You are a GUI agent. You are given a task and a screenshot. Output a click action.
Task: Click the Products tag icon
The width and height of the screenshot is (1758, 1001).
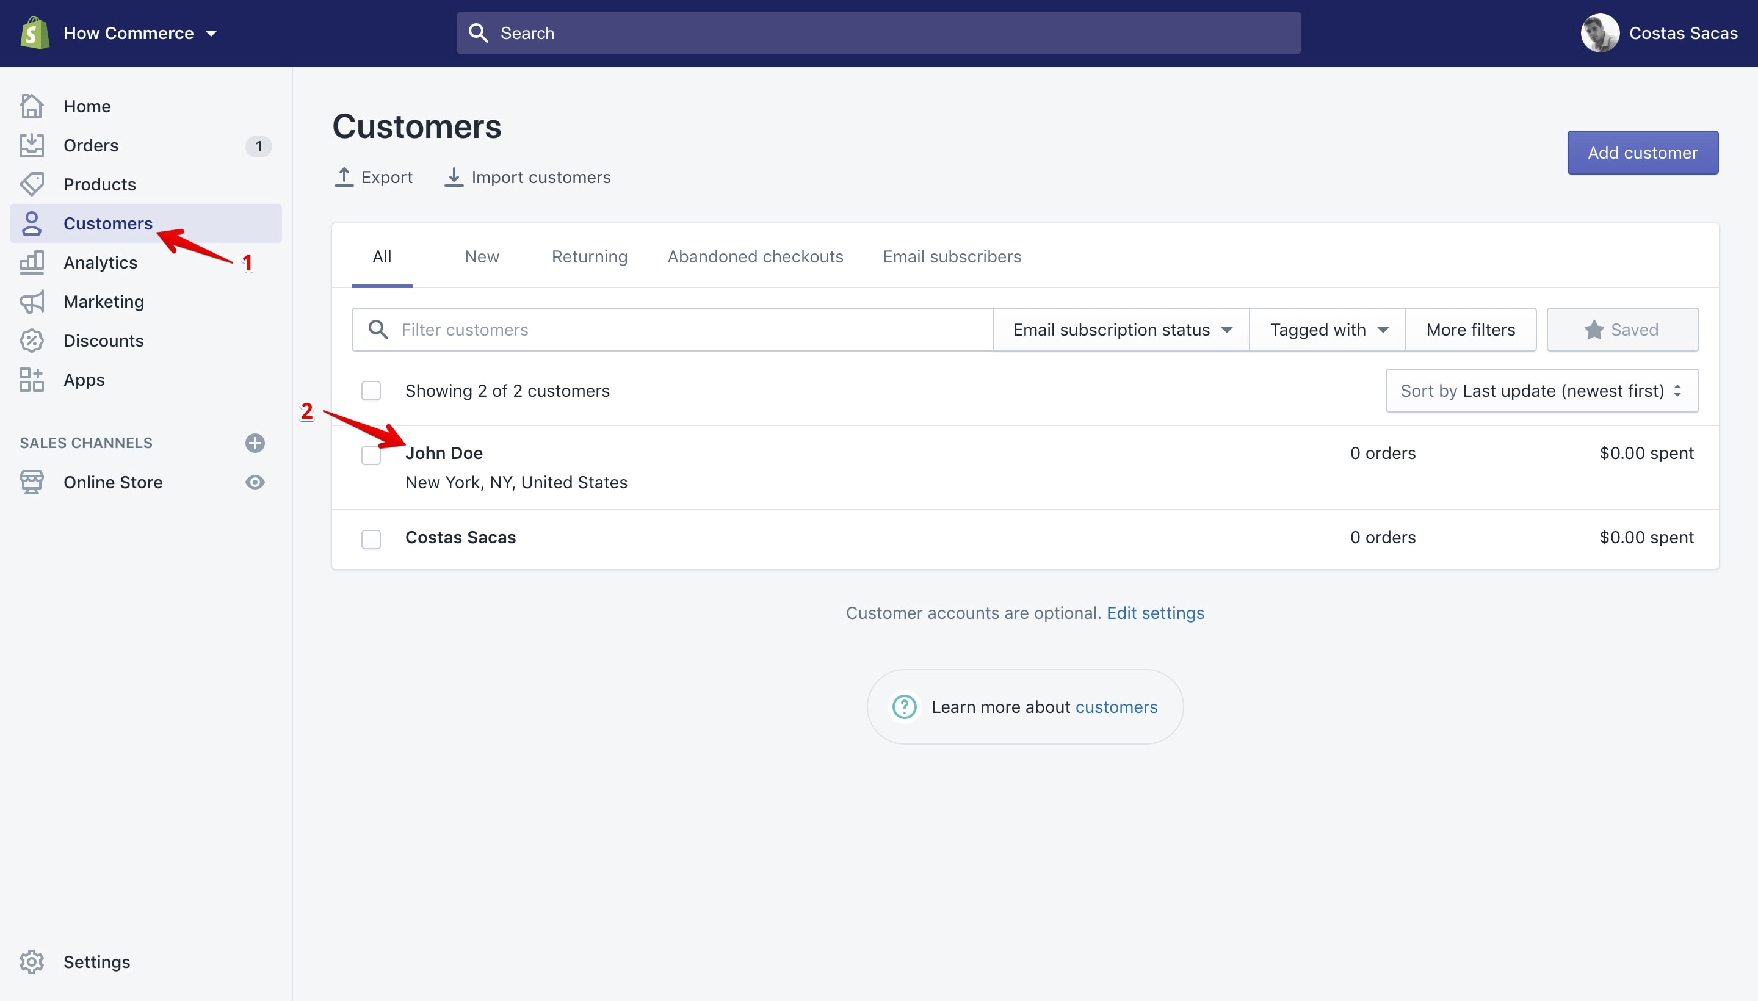tap(32, 184)
